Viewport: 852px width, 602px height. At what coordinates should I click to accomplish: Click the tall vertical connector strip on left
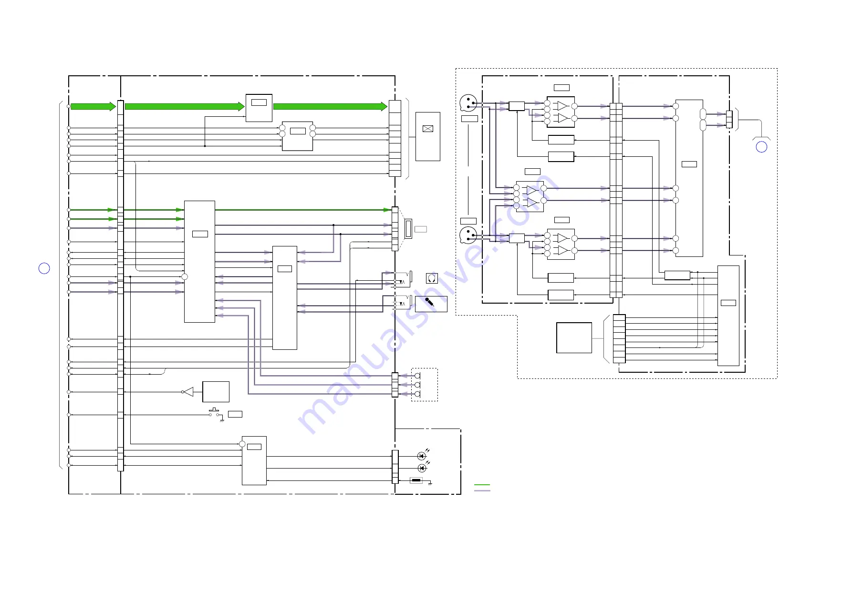click(x=120, y=286)
